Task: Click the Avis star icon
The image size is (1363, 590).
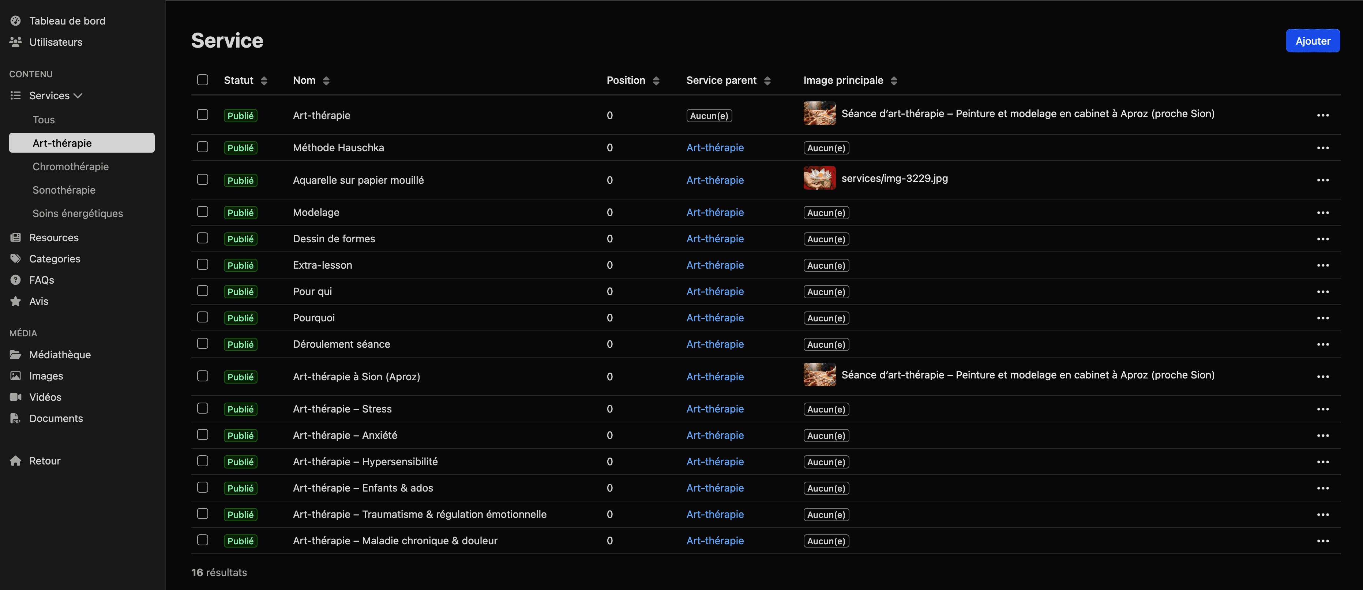Action: pyautogui.click(x=15, y=301)
